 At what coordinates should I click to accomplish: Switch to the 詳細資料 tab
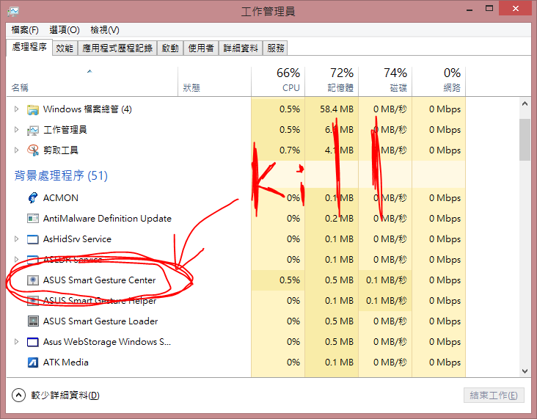coord(241,48)
